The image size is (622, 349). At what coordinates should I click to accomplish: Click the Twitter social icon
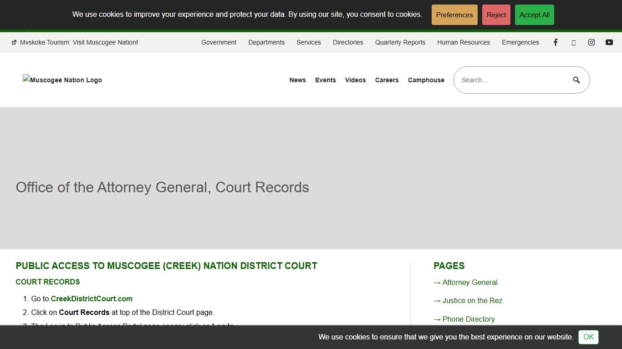click(x=573, y=42)
